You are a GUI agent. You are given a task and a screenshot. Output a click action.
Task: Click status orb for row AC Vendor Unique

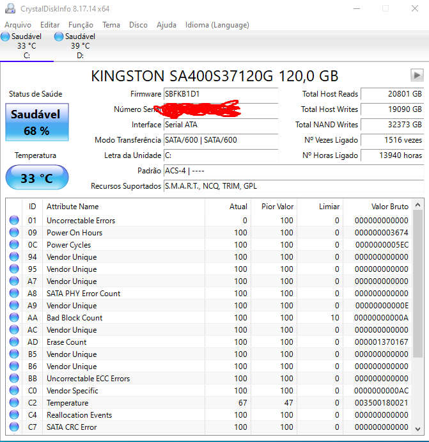tap(14, 329)
